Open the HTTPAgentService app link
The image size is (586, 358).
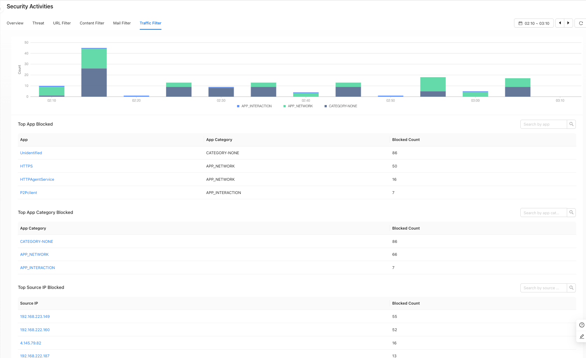[x=37, y=179]
